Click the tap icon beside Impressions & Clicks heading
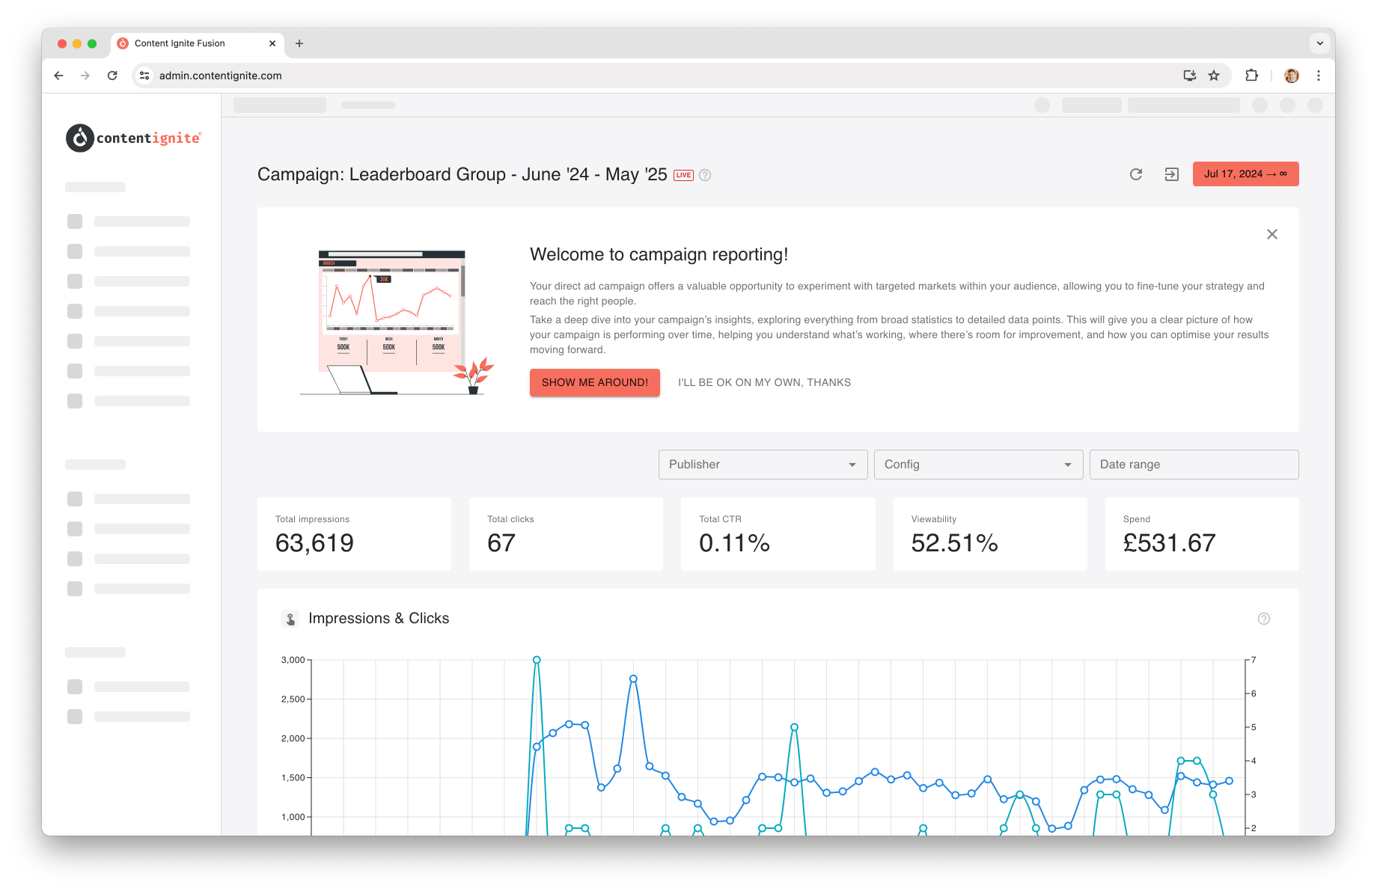Image resolution: width=1377 pixels, height=891 pixels. click(291, 619)
